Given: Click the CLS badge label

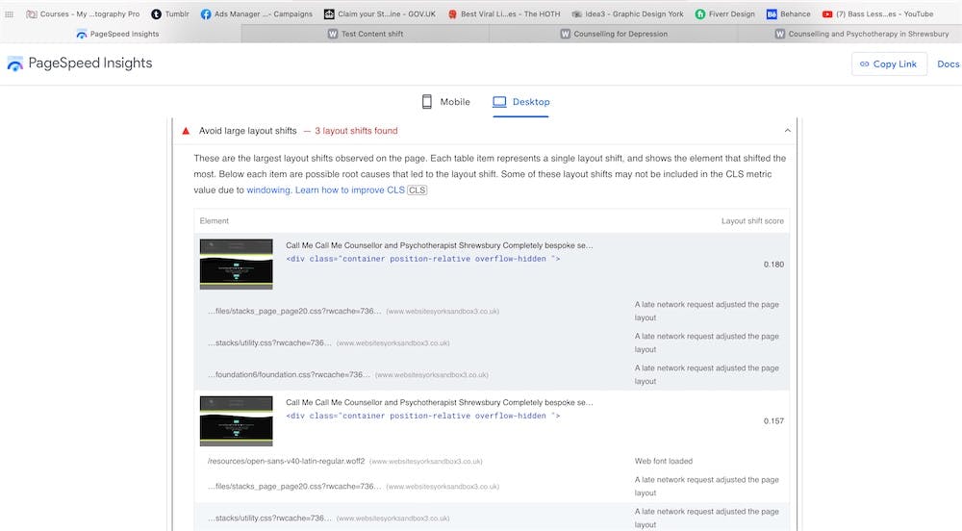Looking at the screenshot, I should click(x=418, y=190).
